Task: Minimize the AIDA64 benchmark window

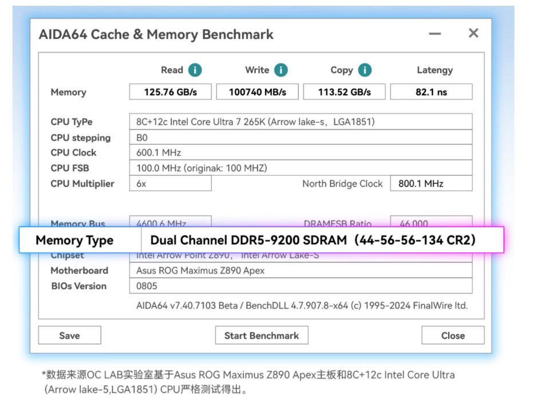Action: [x=435, y=34]
